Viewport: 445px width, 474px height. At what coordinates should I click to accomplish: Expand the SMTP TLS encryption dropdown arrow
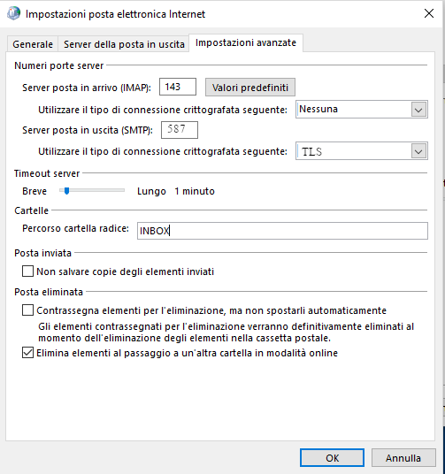tap(418, 151)
